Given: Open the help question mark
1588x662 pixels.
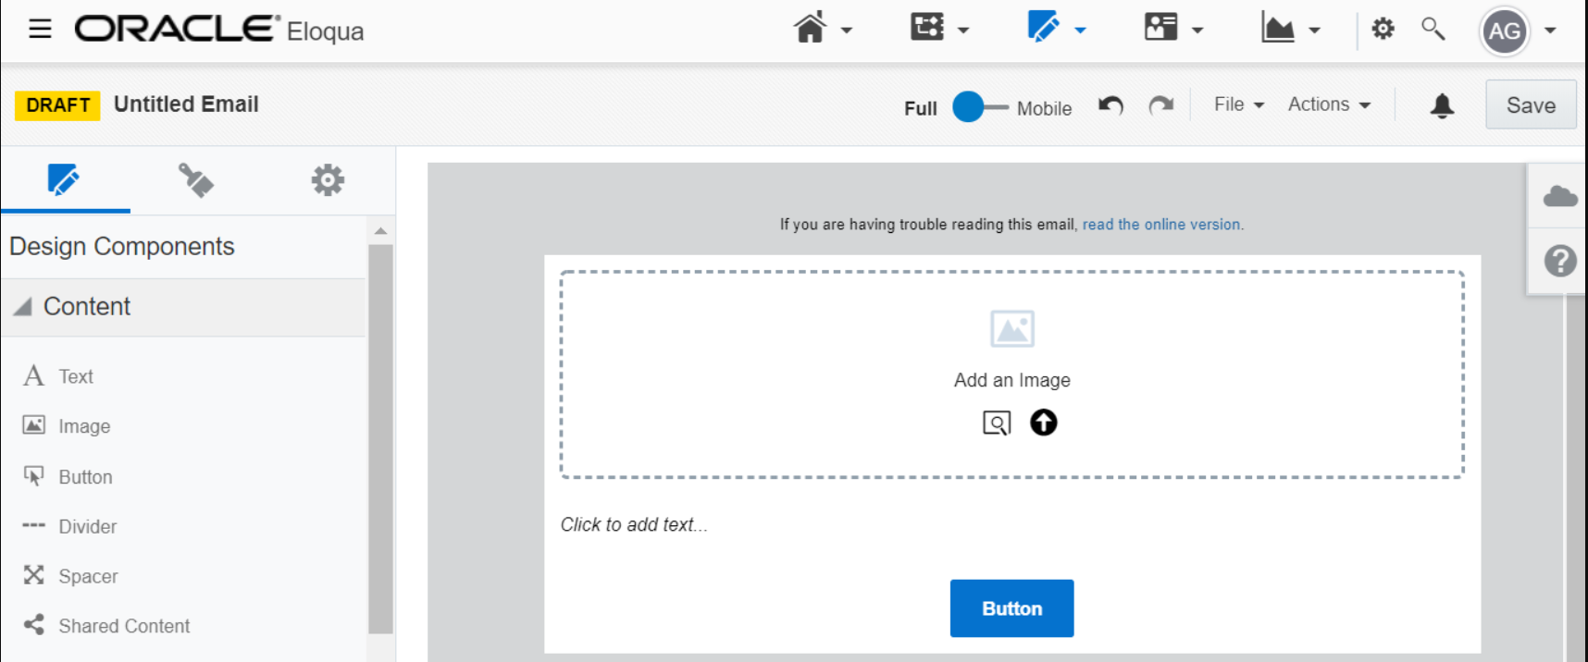Looking at the screenshot, I should pyautogui.click(x=1559, y=261).
